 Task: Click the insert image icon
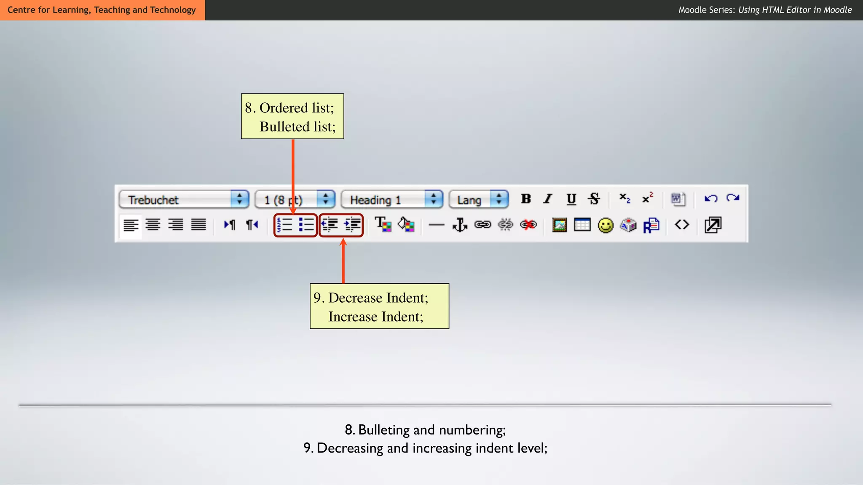(x=559, y=225)
